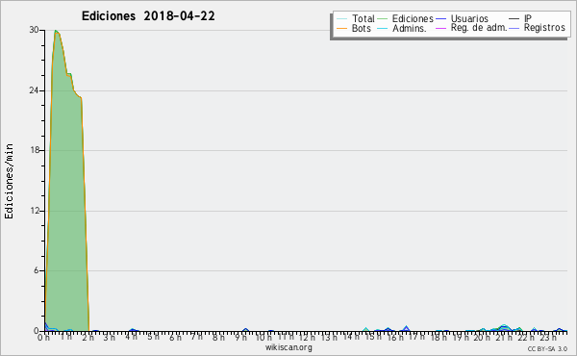This screenshot has width=577, height=356.
Task: Click the blue Usuarios legend line swatch
Action: (x=440, y=19)
